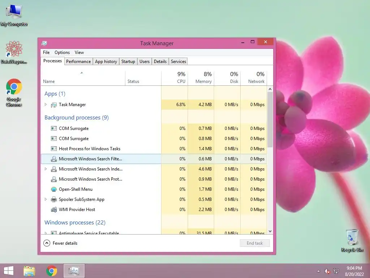The width and height of the screenshot is (370, 278).
Task: Switch to the Users tab
Action: click(x=145, y=62)
